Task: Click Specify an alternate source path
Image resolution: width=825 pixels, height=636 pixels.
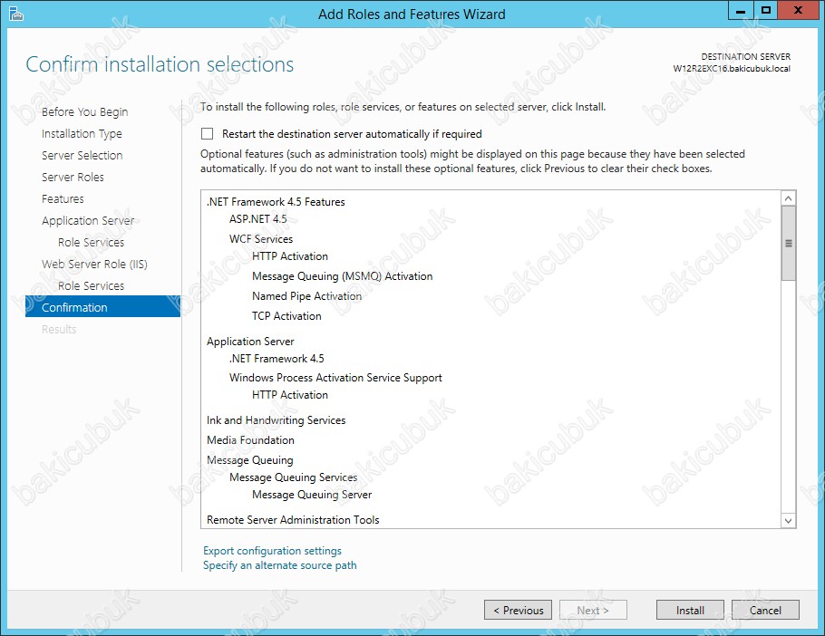Action: 280,565
